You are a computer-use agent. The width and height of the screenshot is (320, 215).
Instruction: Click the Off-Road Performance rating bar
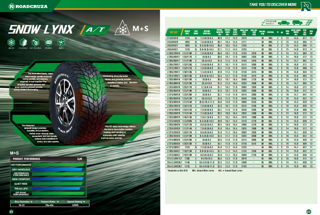(58, 193)
